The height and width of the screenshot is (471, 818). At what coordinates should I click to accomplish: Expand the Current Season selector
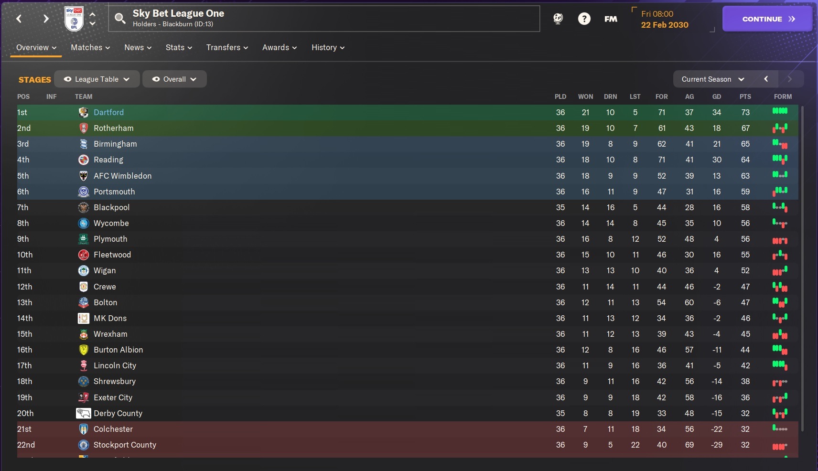713,79
